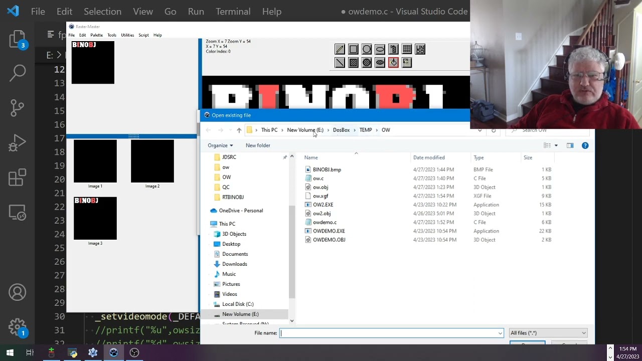
Task: Expand the File name history dropdown
Action: click(x=500, y=333)
